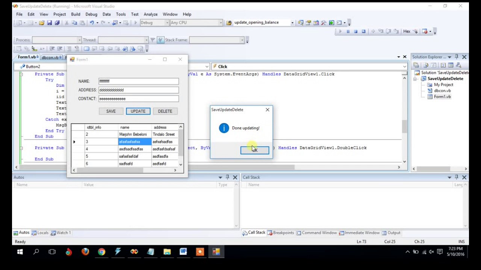Open the Debug configuration dropdown
Viewport: 481px width, 270px height.
pos(167,22)
